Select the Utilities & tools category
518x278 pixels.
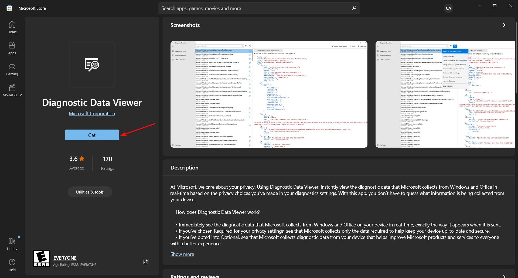[90, 192]
